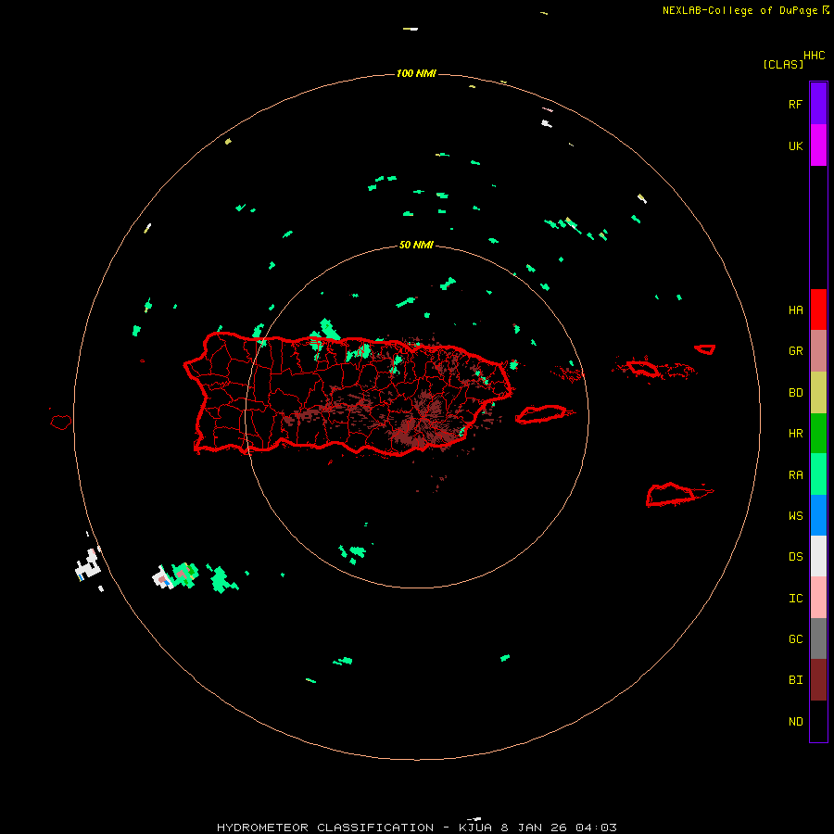Screen dimensions: 834x834
Task: Click the St. Croix island outline
Action: coord(673,495)
